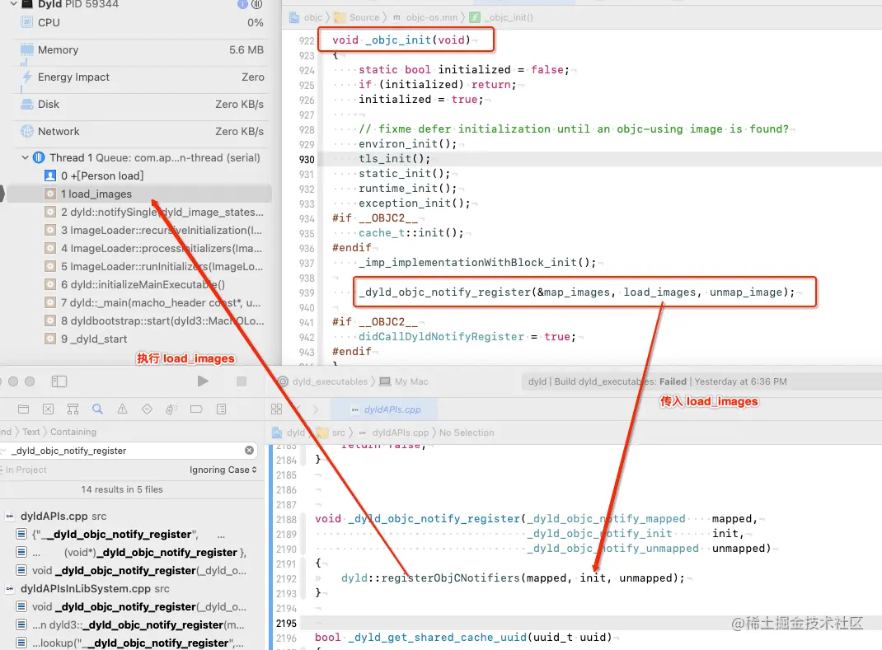Open Memory gauge row
882x650 pixels.
click(142, 49)
